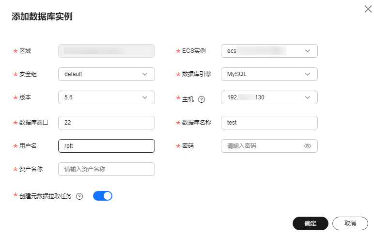374x238 pixels.
Task: Open the 版本 5.6 dropdown
Action: [x=106, y=97]
